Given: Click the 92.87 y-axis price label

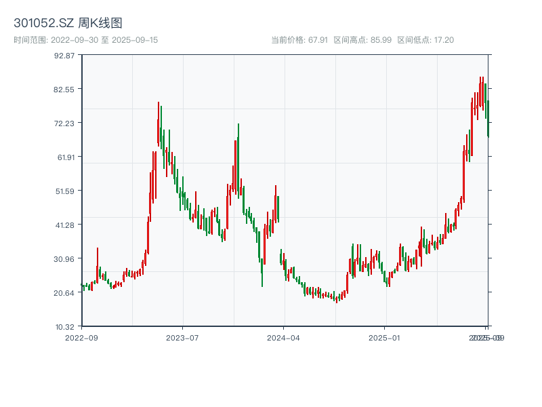Looking at the screenshot, I should click(63, 57).
